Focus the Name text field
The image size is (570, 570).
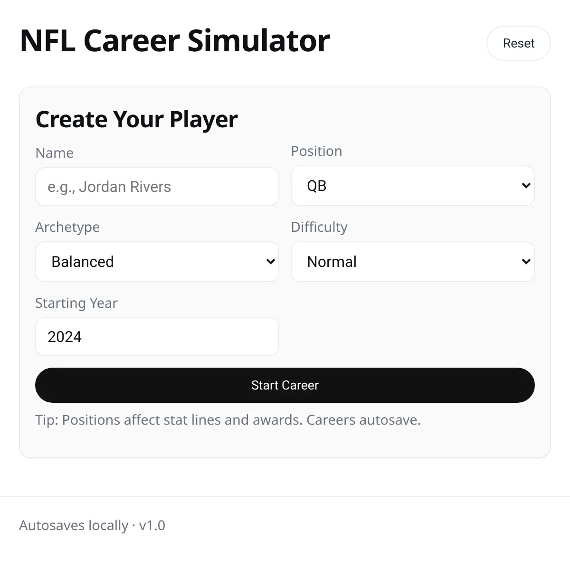[x=157, y=187]
